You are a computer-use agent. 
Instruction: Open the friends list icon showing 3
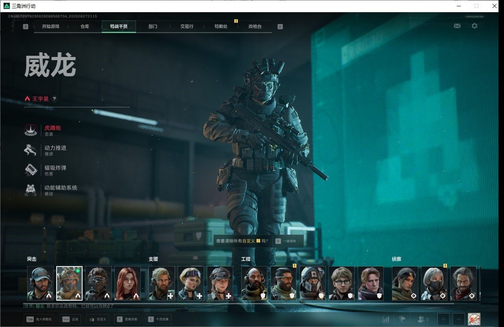coord(423,320)
